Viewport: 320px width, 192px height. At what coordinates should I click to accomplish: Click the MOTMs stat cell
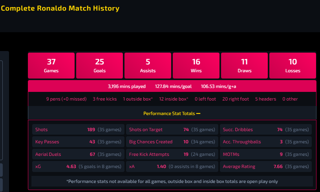(x=266, y=154)
